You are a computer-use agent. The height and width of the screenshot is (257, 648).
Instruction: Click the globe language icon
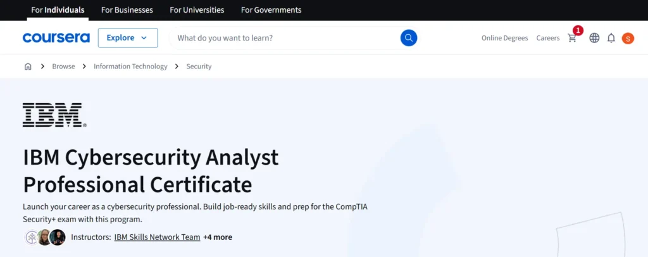(x=594, y=38)
